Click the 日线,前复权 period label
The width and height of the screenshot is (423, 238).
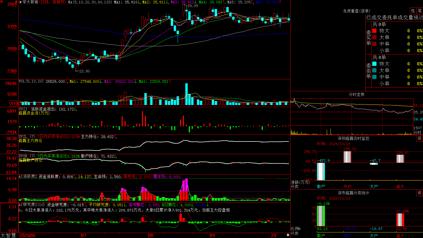pos(53,2)
